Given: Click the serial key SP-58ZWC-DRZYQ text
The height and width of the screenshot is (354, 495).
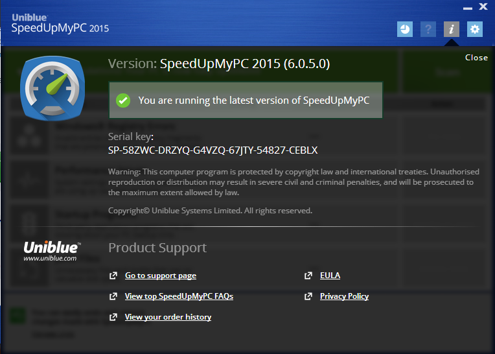Looking at the screenshot, I should [x=213, y=150].
